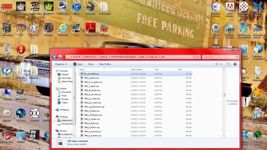Select the green crystal desktop icon
Image resolution: width=267 pixels, height=150 pixels.
[x=48, y=7]
